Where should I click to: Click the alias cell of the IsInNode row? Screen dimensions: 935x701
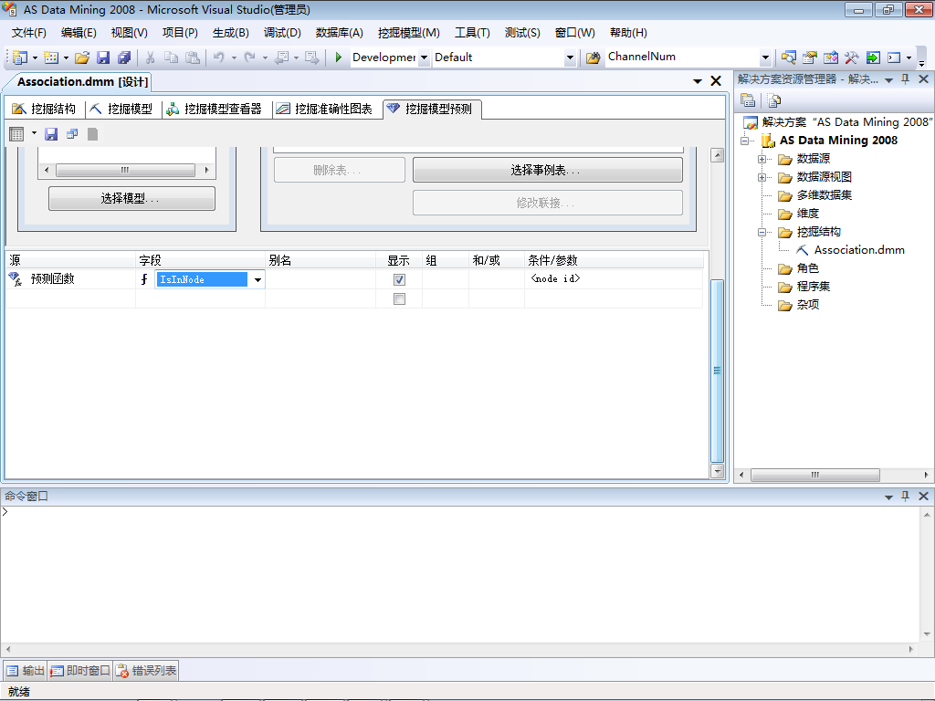[320, 279]
